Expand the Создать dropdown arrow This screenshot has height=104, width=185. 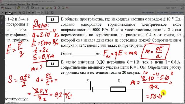pyautogui.click(x=12, y=8)
